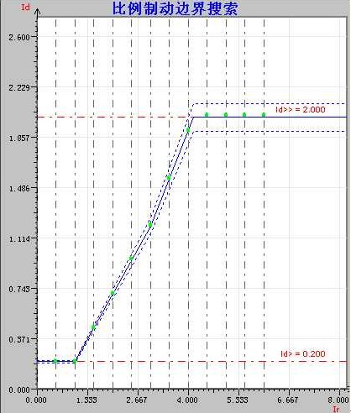351x413 pixels.
Task: Select the 1.333 X-axis tick label
Action: click(87, 400)
